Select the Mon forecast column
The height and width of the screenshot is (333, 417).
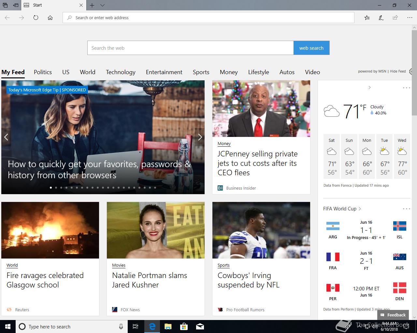click(367, 156)
